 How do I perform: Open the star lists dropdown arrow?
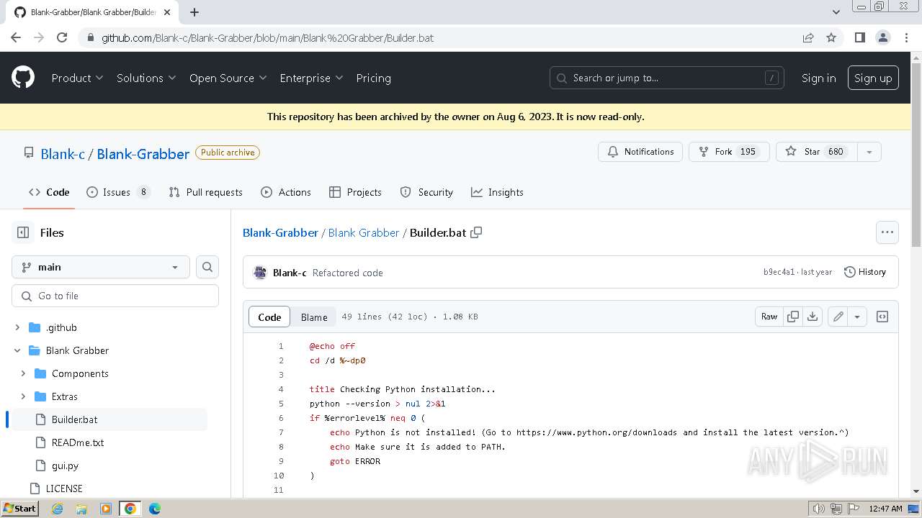tap(869, 152)
